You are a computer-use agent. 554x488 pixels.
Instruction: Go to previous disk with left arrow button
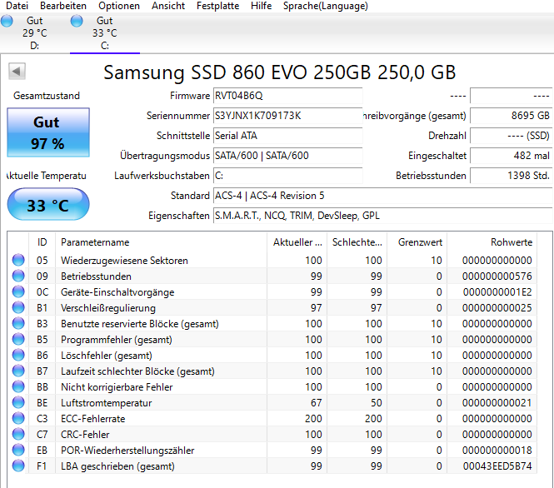17,72
